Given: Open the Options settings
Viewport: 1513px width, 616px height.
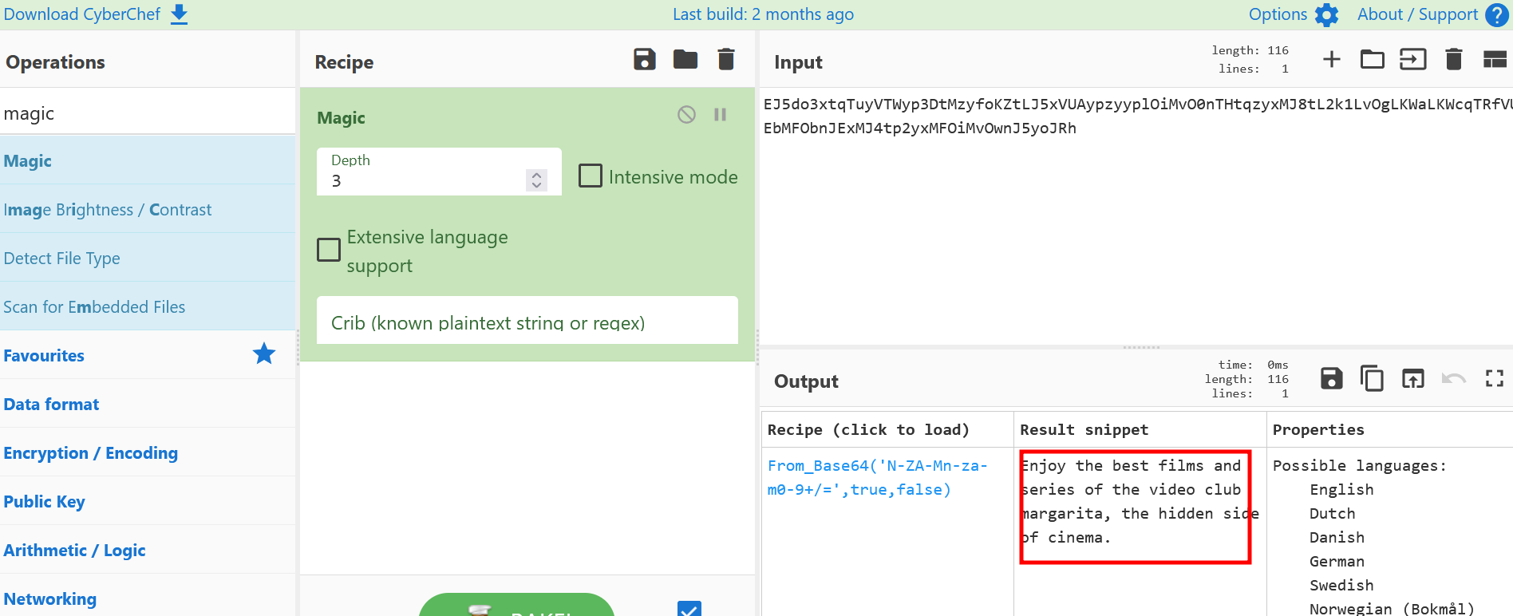Looking at the screenshot, I should (1293, 14).
